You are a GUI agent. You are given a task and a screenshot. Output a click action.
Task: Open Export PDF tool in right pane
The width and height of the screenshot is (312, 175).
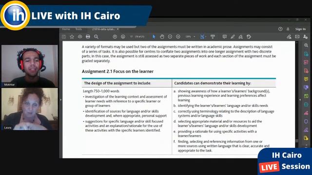(x=306, y=54)
